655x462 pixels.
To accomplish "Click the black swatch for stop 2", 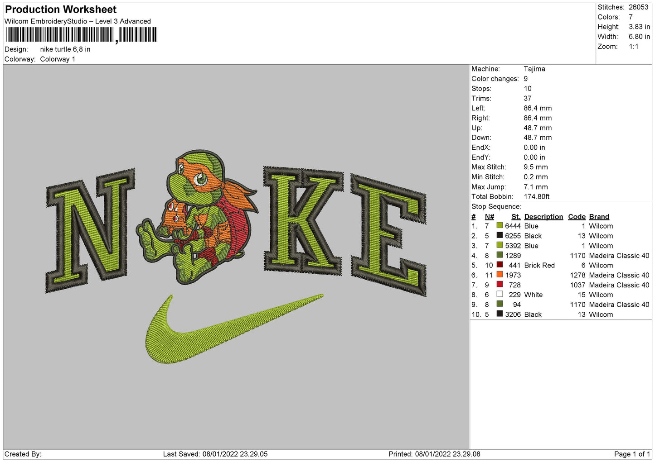I will click(500, 236).
